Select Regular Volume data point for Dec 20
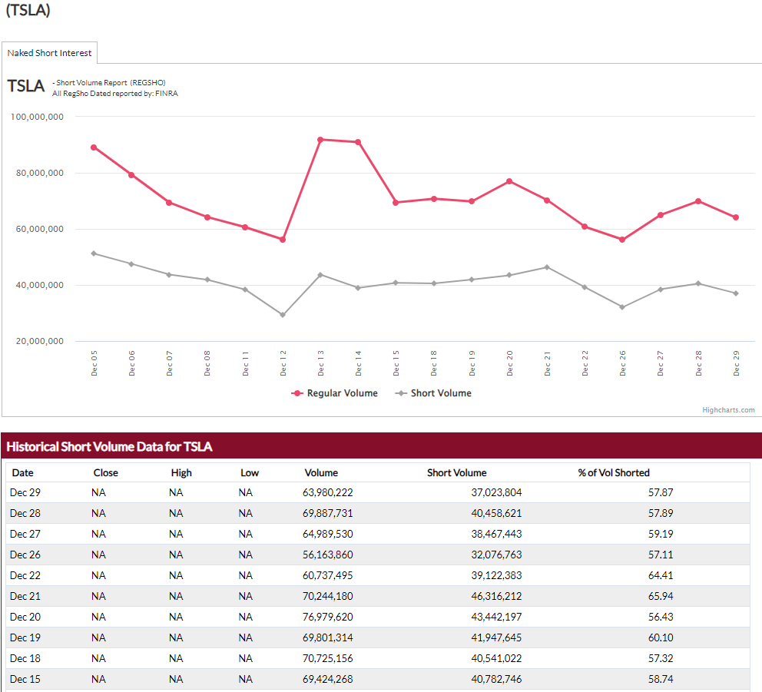Image resolution: width=762 pixels, height=692 pixels. 509,181
